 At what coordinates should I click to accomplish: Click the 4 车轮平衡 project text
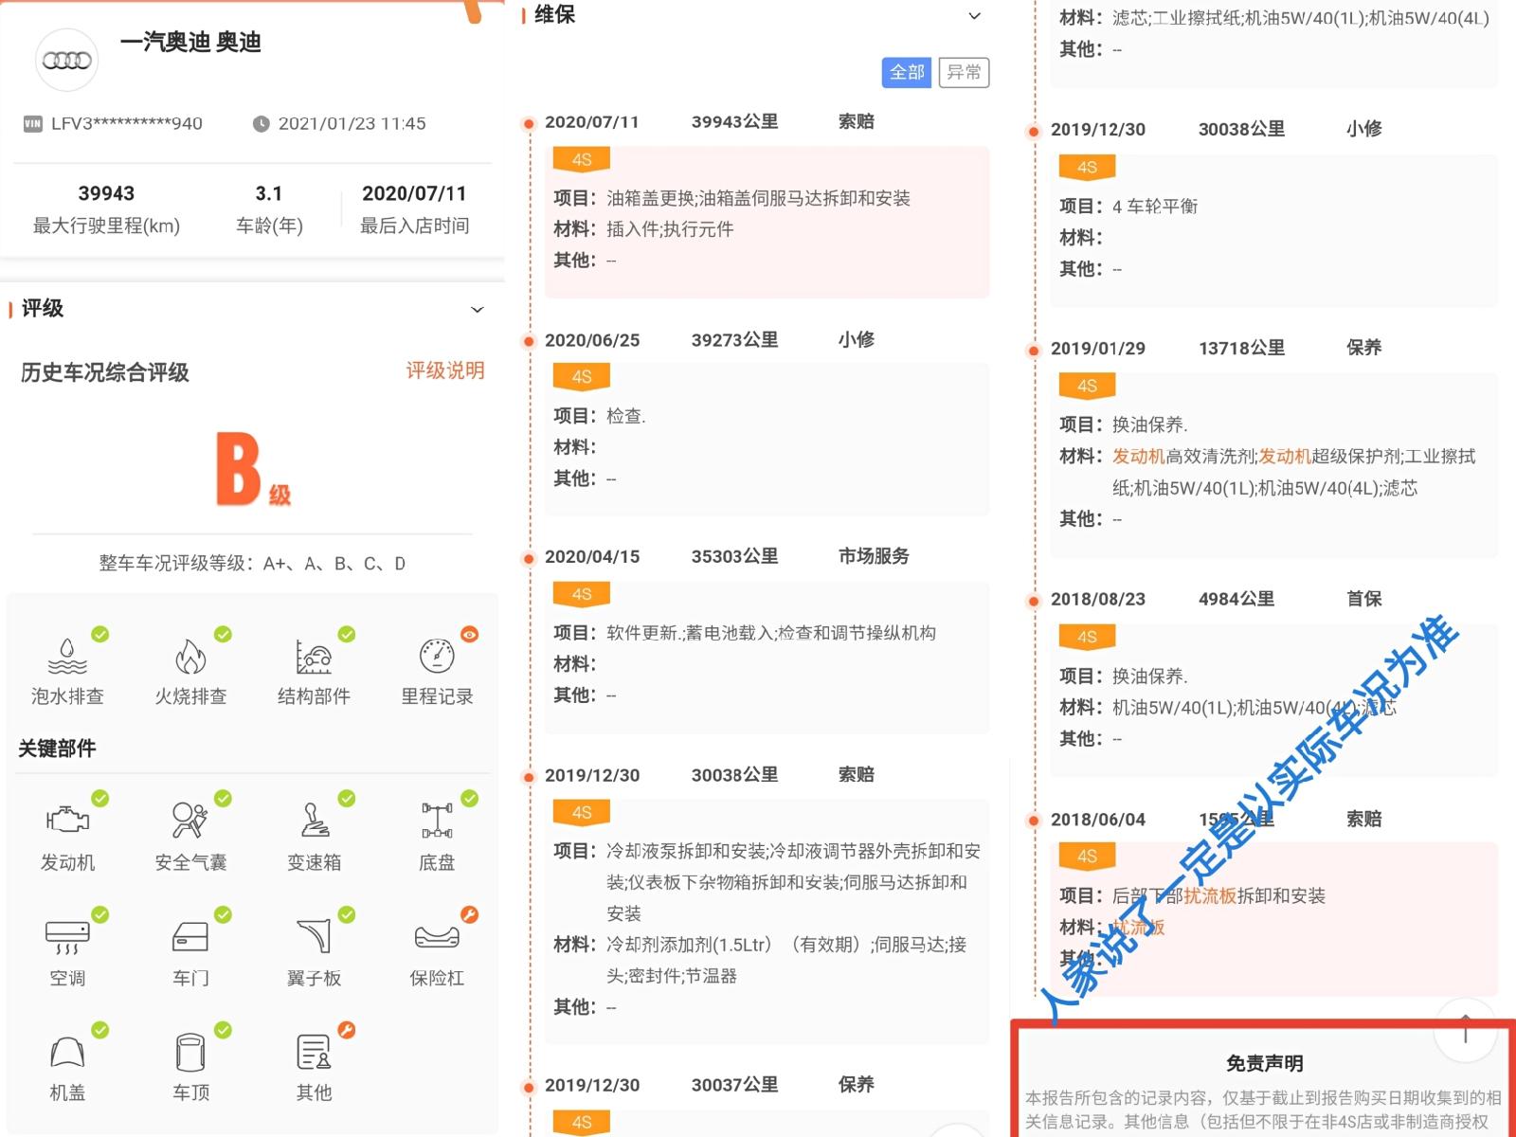click(x=1155, y=207)
